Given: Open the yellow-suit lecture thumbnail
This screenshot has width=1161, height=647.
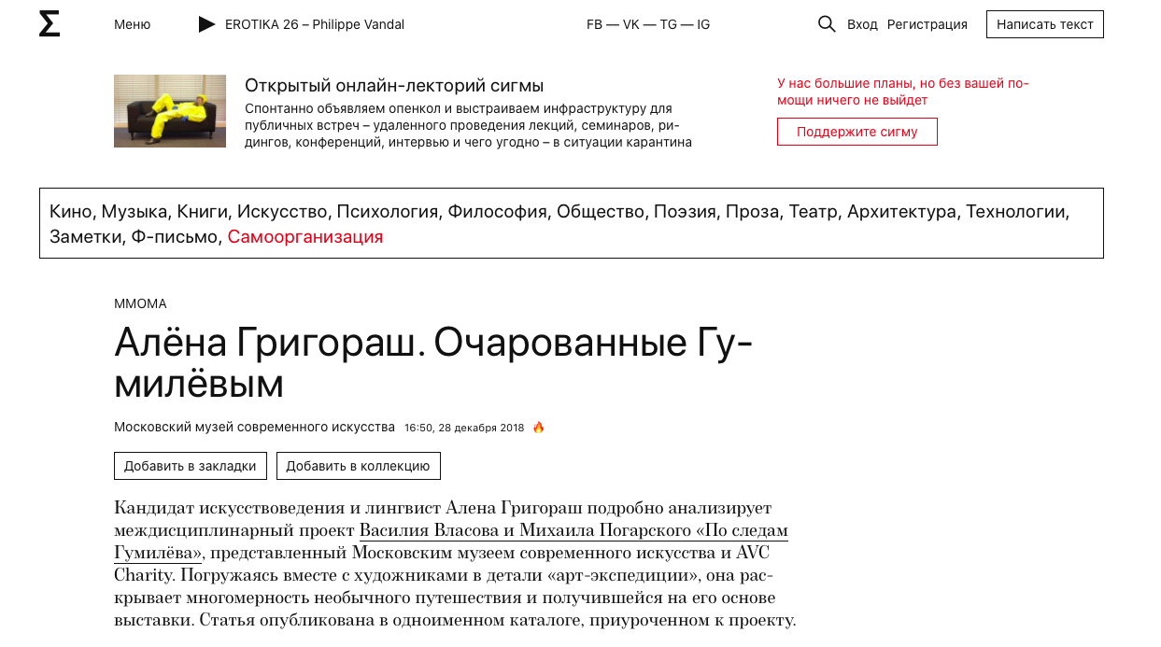Looking at the screenshot, I should point(170,111).
